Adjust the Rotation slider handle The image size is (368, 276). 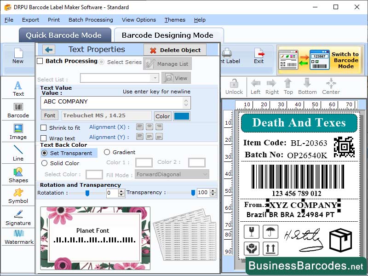[87, 193]
